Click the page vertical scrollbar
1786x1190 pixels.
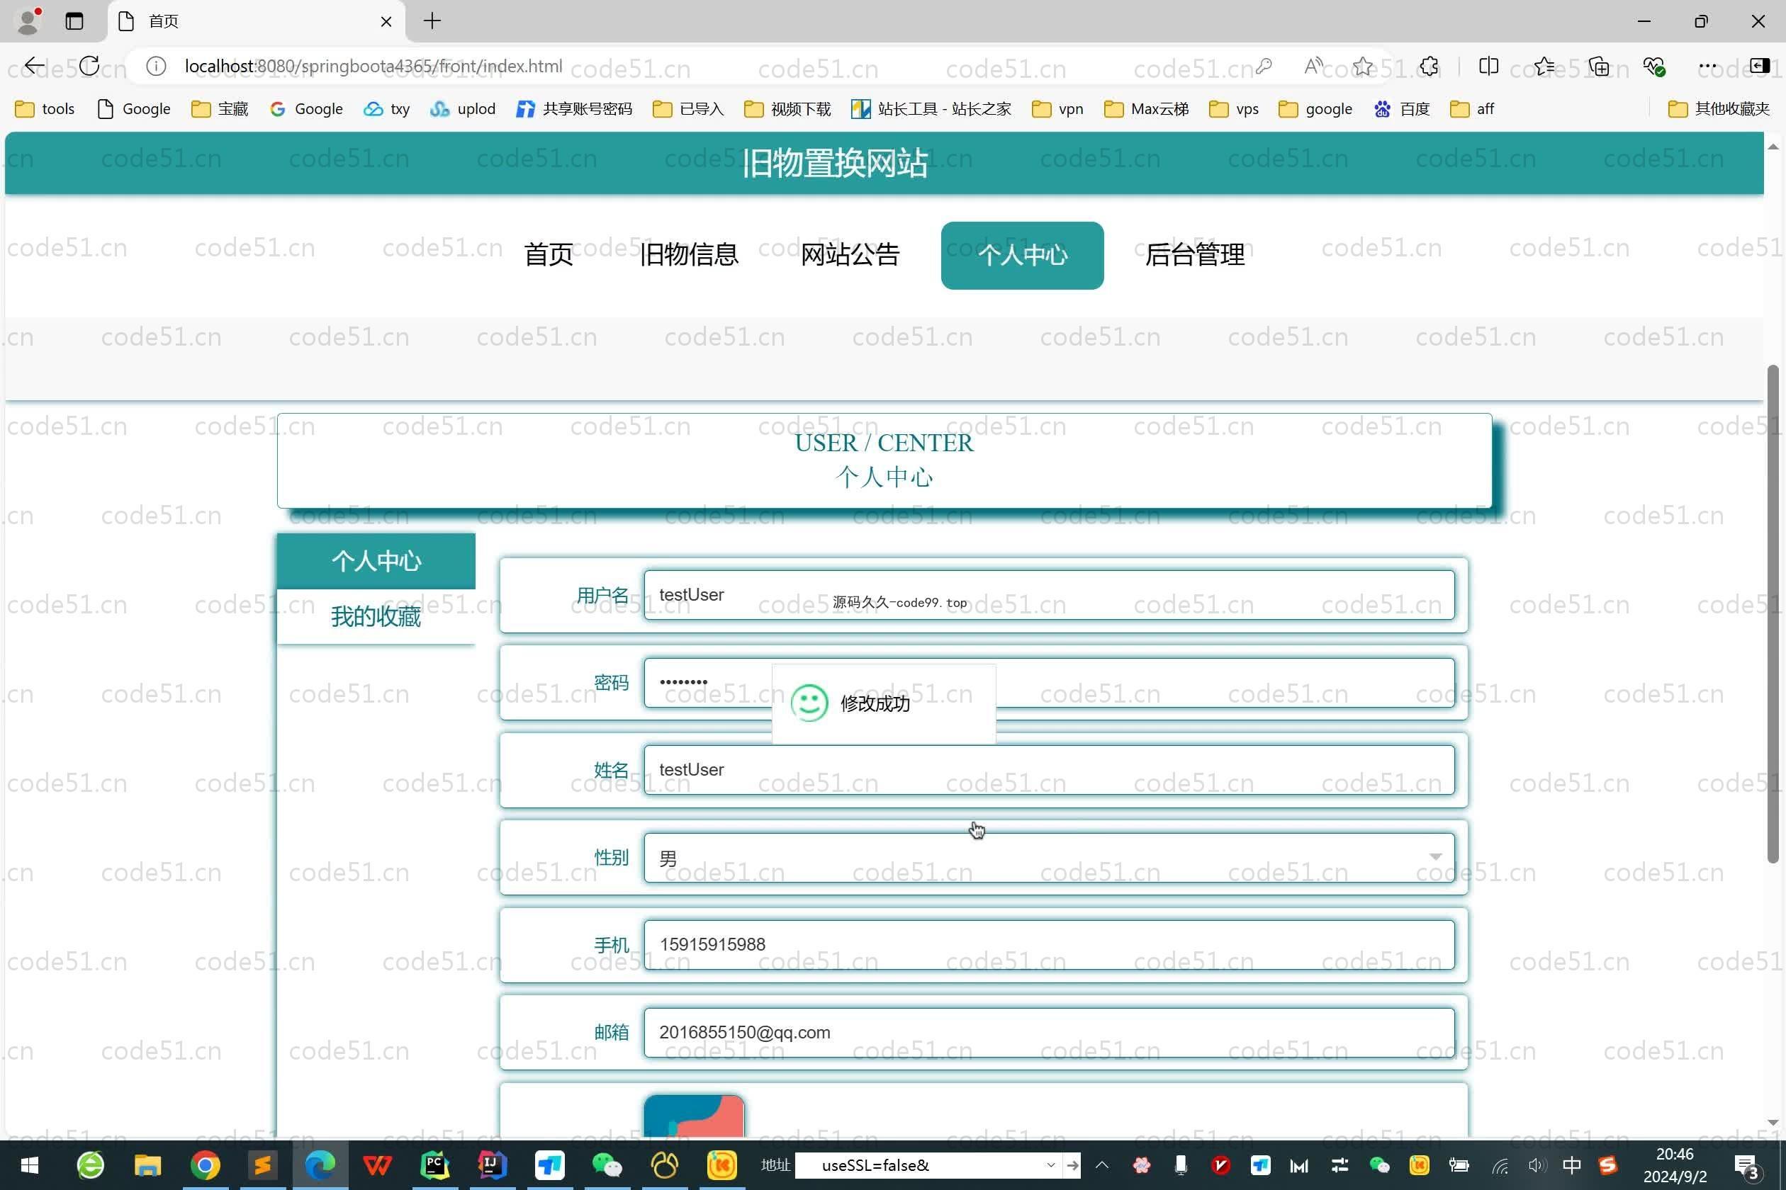pos(1773,614)
